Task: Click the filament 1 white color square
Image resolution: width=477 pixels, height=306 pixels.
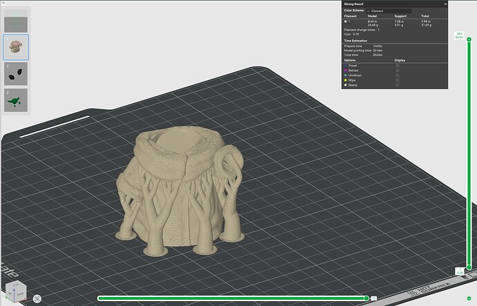Action: click(346, 21)
